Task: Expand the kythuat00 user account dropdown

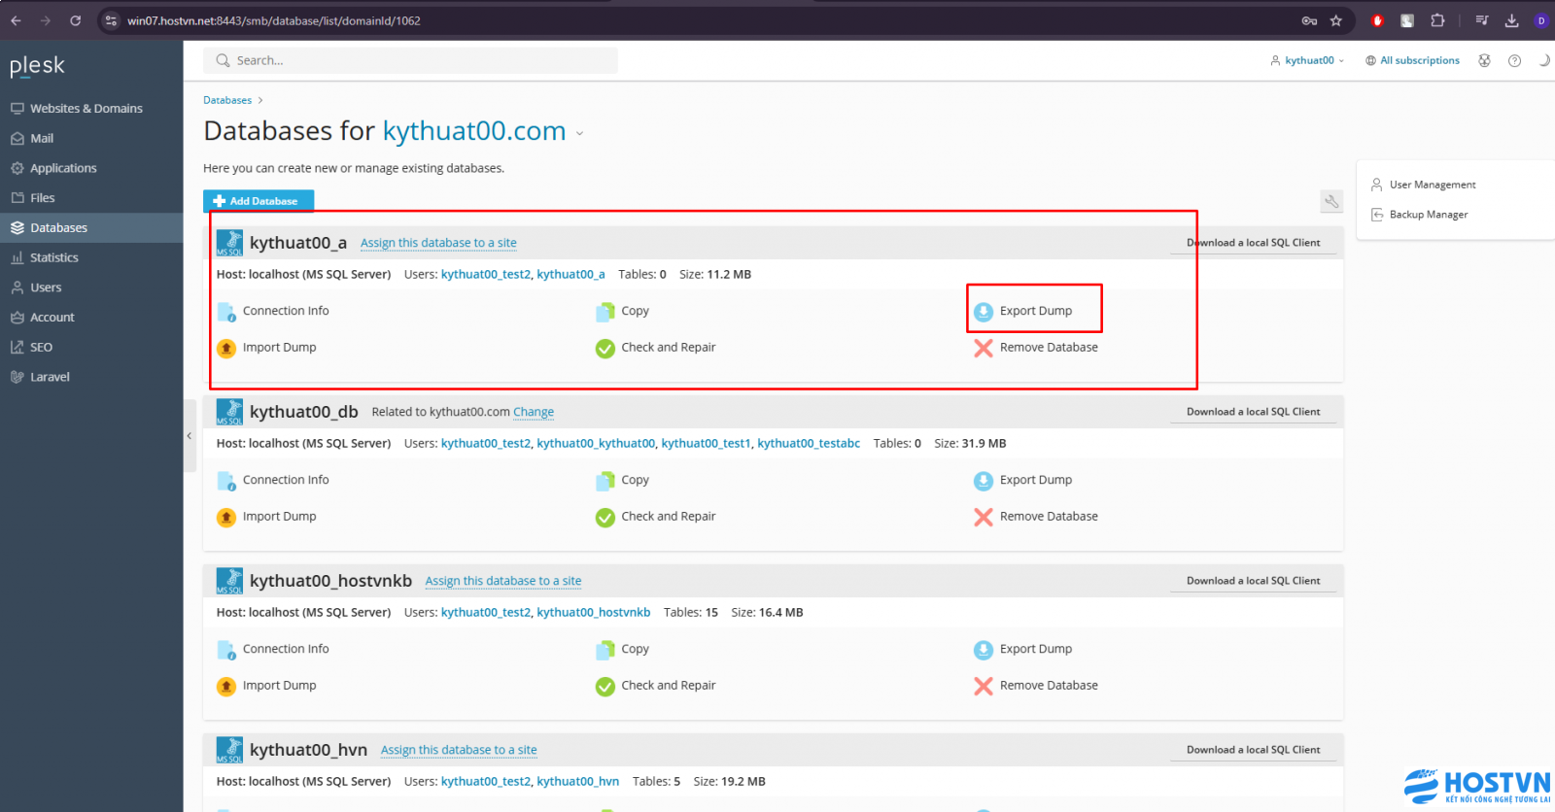Action: click(x=1308, y=60)
